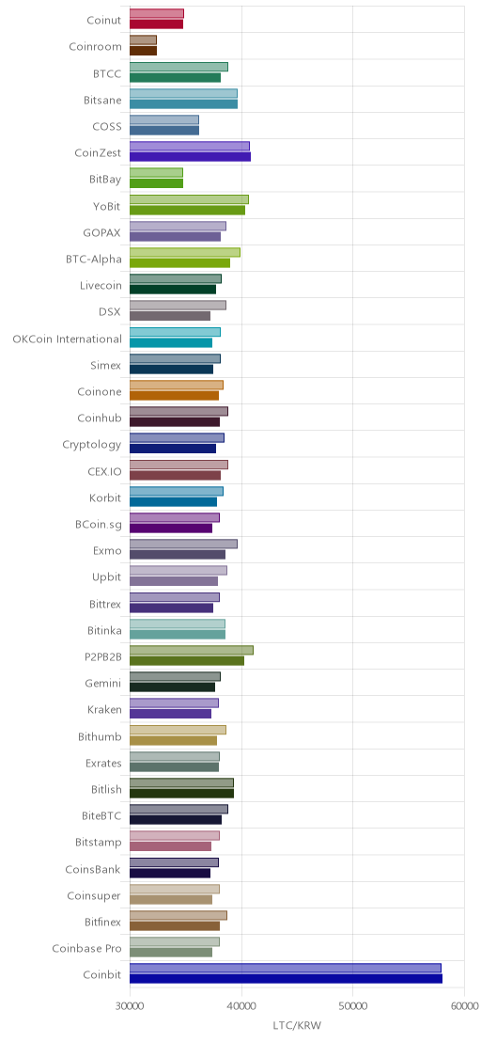Click the brown Coinroom bar
Image resolution: width=481 pixels, height=1042 pixels.
[x=144, y=51]
